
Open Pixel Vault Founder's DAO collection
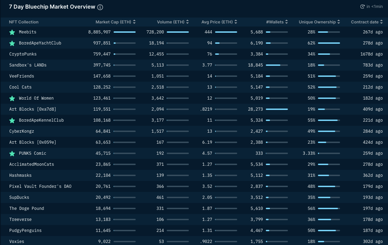coord(40,186)
